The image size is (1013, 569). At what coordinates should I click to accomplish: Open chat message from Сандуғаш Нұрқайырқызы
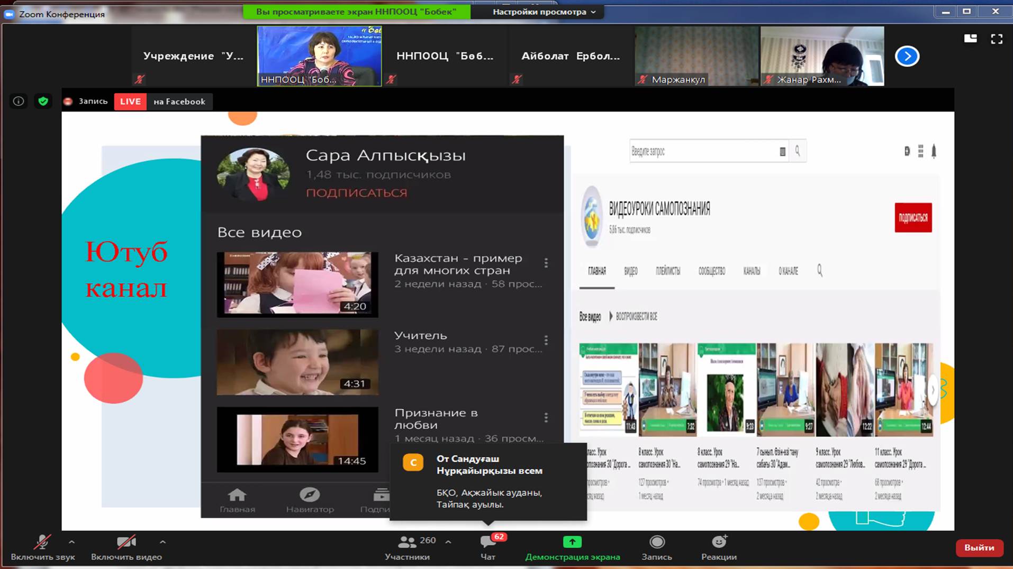pyautogui.click(x=488, y=482)
